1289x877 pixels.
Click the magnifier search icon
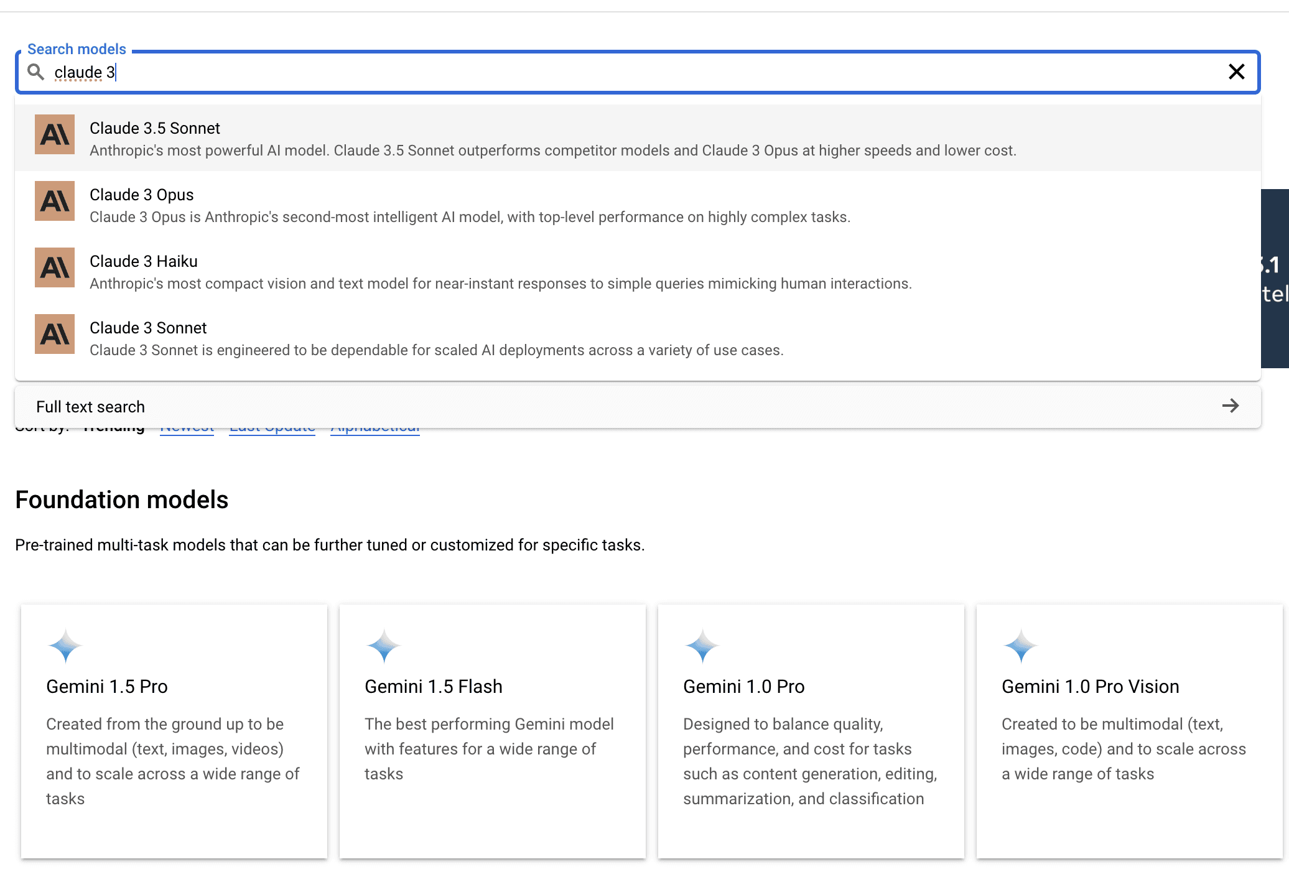tap(36, 72)
